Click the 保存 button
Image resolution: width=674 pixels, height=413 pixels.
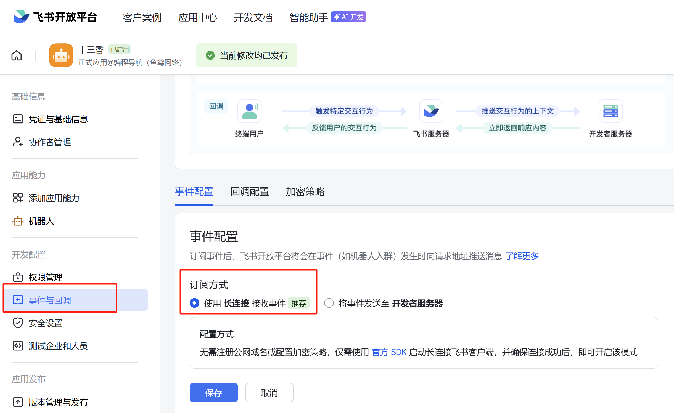click(213, 393)
